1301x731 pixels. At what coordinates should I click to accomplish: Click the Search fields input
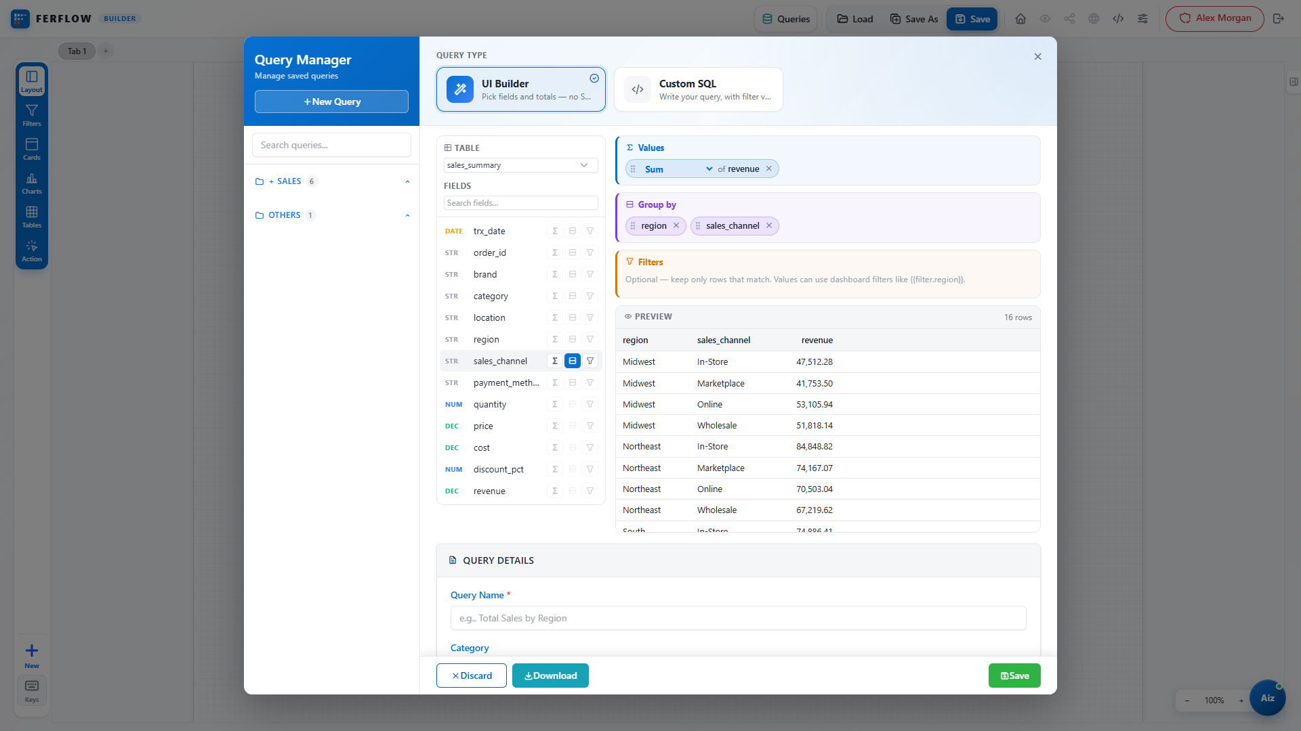[520, 203]
